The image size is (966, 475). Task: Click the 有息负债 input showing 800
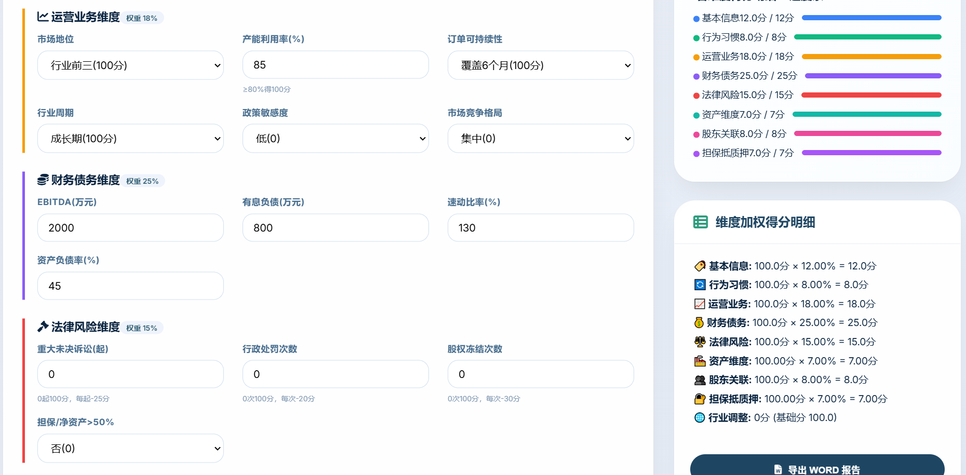tap(336, 227)
